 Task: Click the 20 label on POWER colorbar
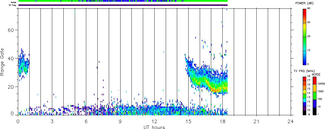[x=309, y=36]
